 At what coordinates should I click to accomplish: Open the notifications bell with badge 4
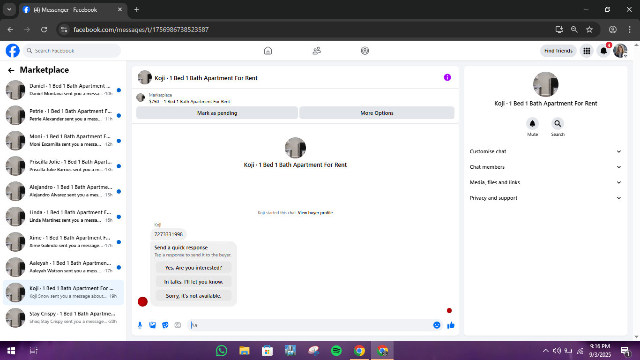[604, 51]
